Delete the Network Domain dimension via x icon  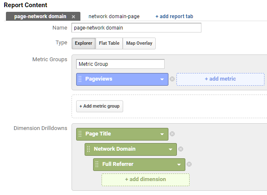click(181, 149)
